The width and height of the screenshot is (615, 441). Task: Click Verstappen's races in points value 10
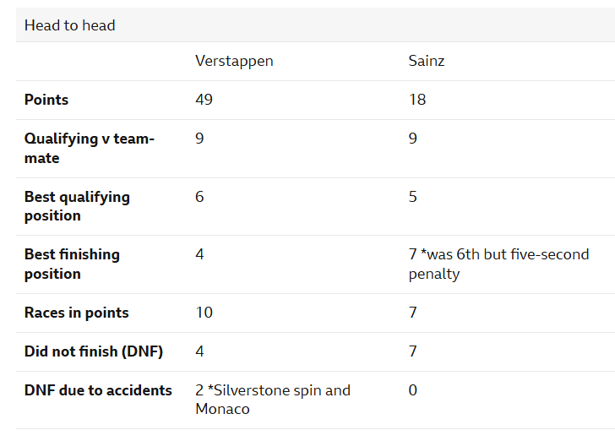coord(204,313)
